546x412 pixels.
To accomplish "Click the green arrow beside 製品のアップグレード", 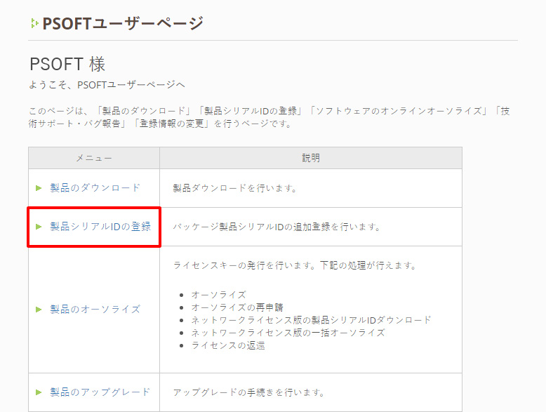I will click(x=39, y=392).
